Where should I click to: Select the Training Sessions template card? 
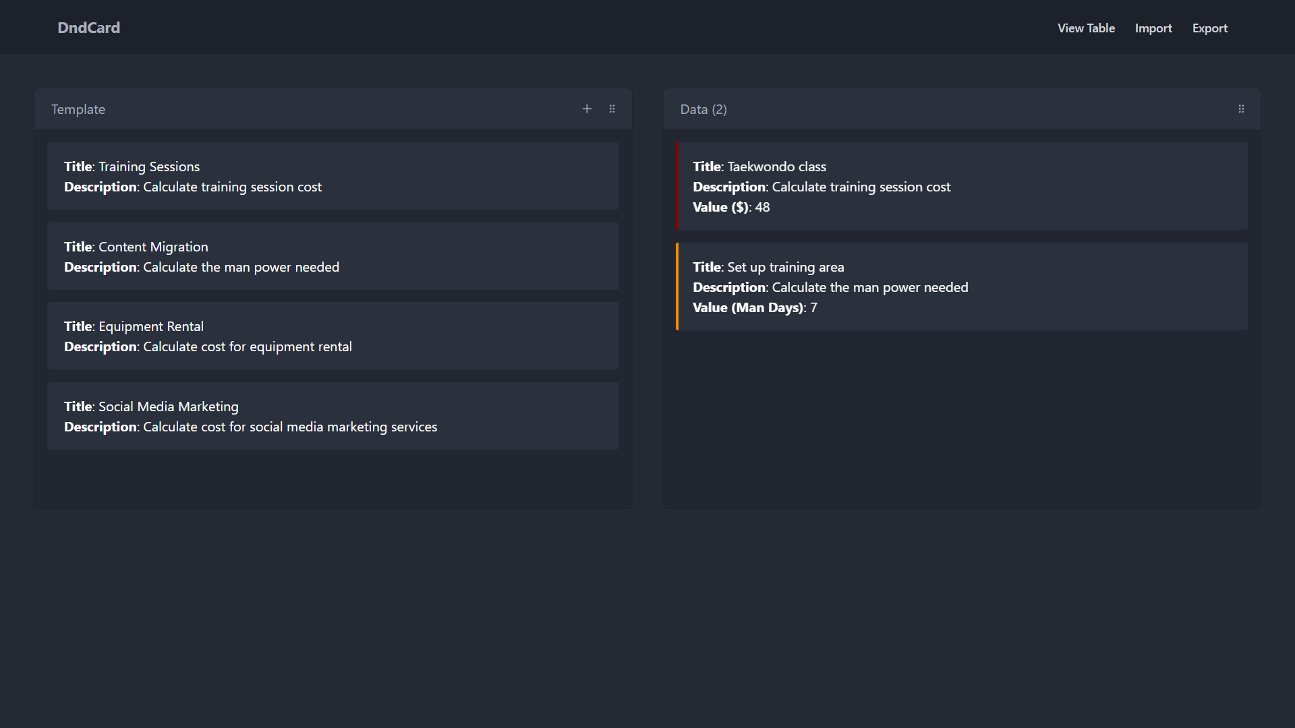click(333, 176)
